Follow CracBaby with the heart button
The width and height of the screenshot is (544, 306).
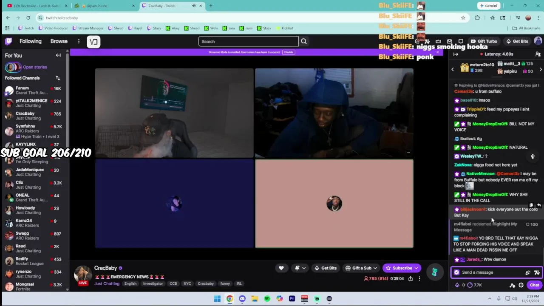click(x=281, y=268)
